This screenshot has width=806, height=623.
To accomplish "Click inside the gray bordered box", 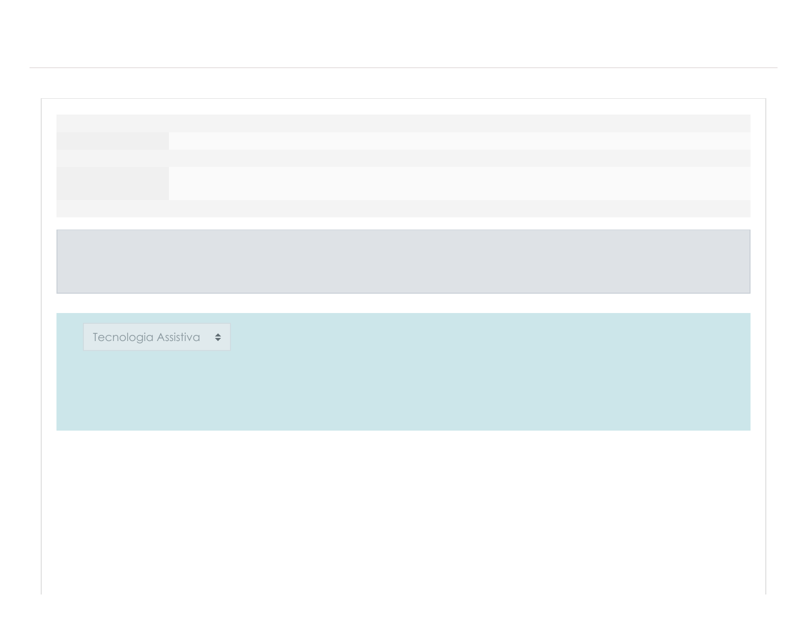I will click(403, 262).
